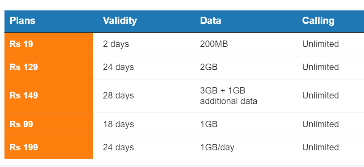Pick the Rs 99 plan cell
Viewport: 364px width, 167px height.
[21, 125]
